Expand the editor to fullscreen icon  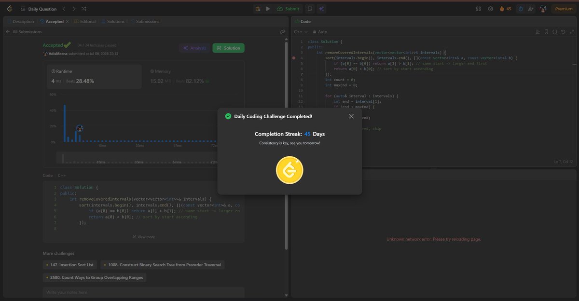tap(572, 32)
